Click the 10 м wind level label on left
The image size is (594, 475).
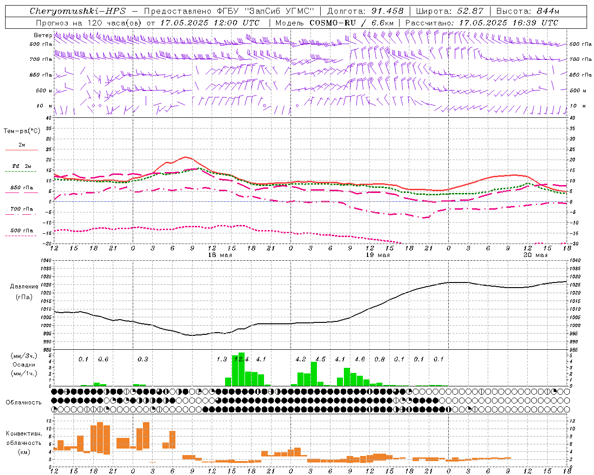click(x=45, y=106)
